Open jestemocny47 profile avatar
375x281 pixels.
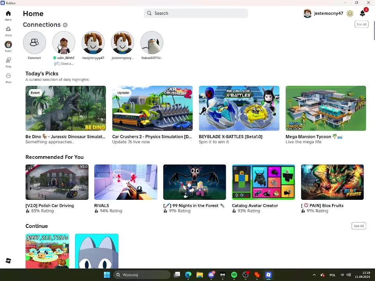coord(307,13)
